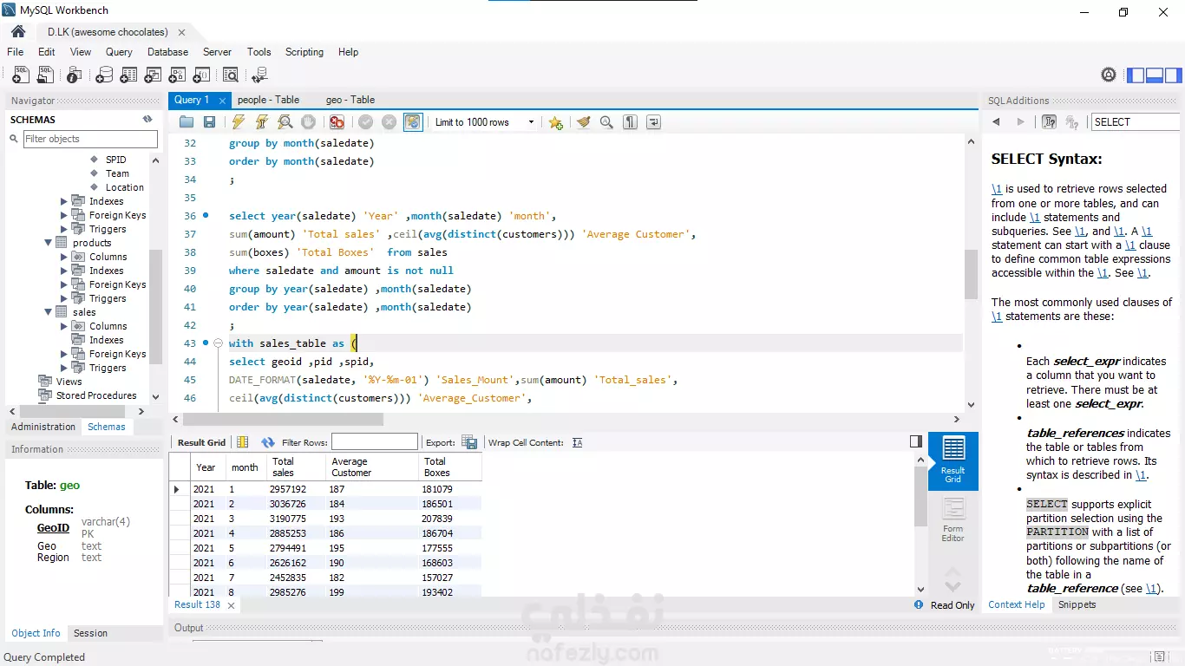The width and height of the screenshot is (1185, 666).
Task: Close the Query 1 tab
Action: coord(222,101)
